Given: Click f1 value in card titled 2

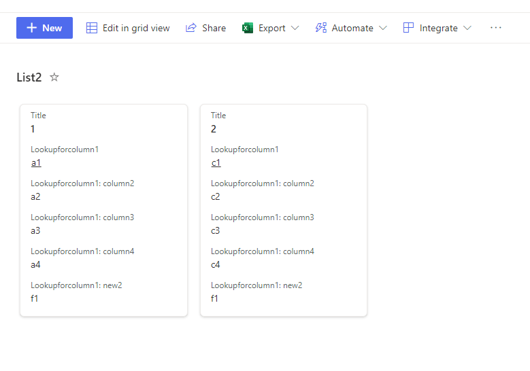Looking at the screenshot, I should pyautogui.click(x=214, y=298).
